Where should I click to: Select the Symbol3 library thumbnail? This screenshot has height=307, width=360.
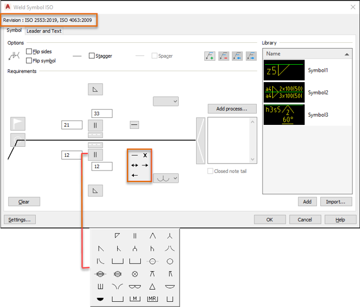click(284, 114)
